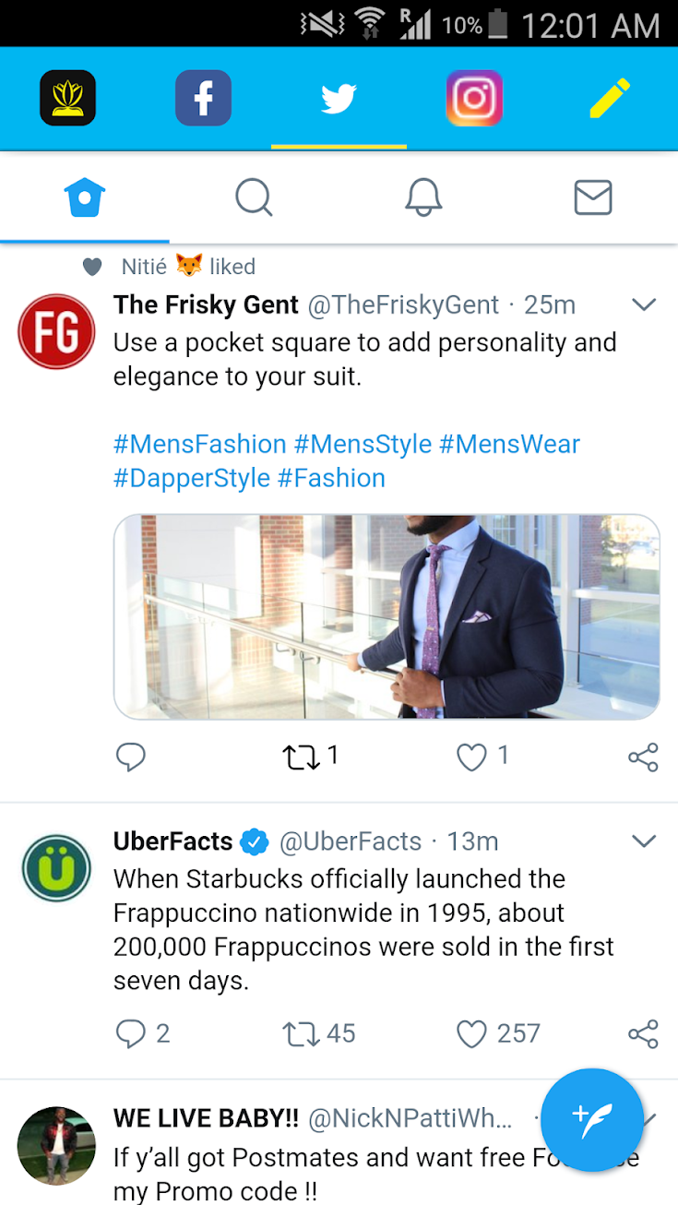The height and width of the screenshot is (1205, 678).
Task: Expand options chevron on Frisky Gent tweet
Action: point(643,304)
